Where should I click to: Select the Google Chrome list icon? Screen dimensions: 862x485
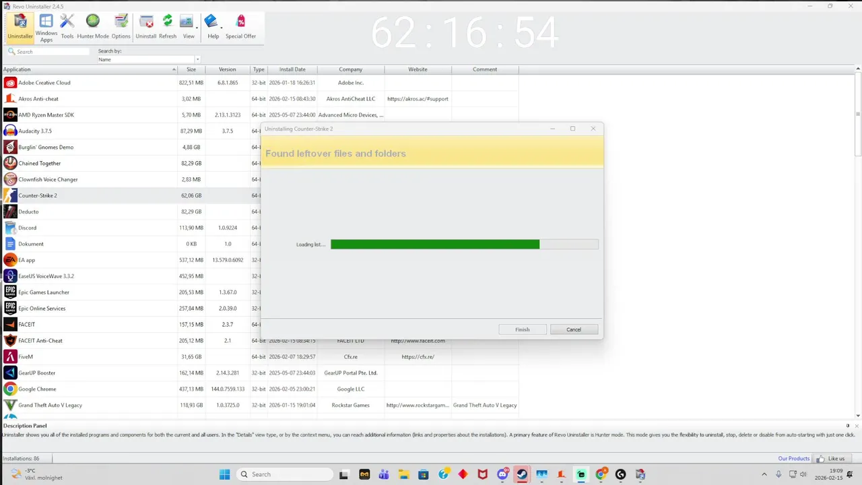pos(10,389)
